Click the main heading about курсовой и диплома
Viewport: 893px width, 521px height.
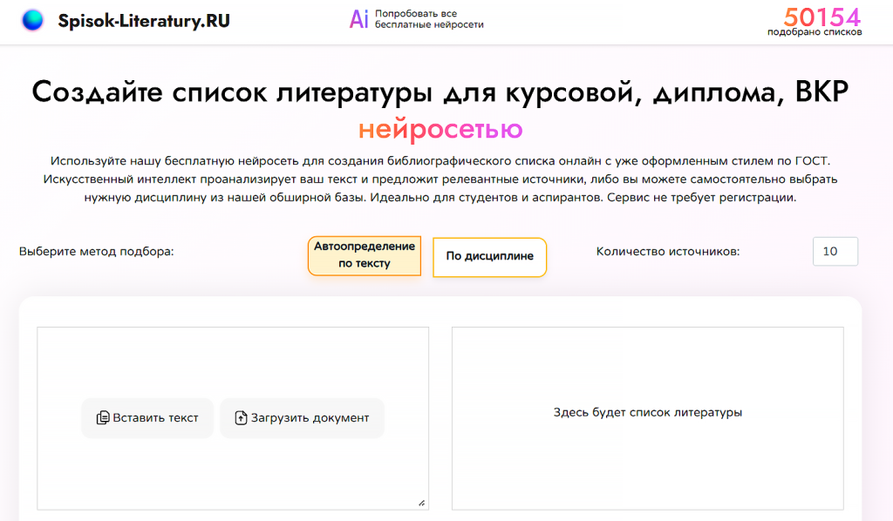point(440,89)
